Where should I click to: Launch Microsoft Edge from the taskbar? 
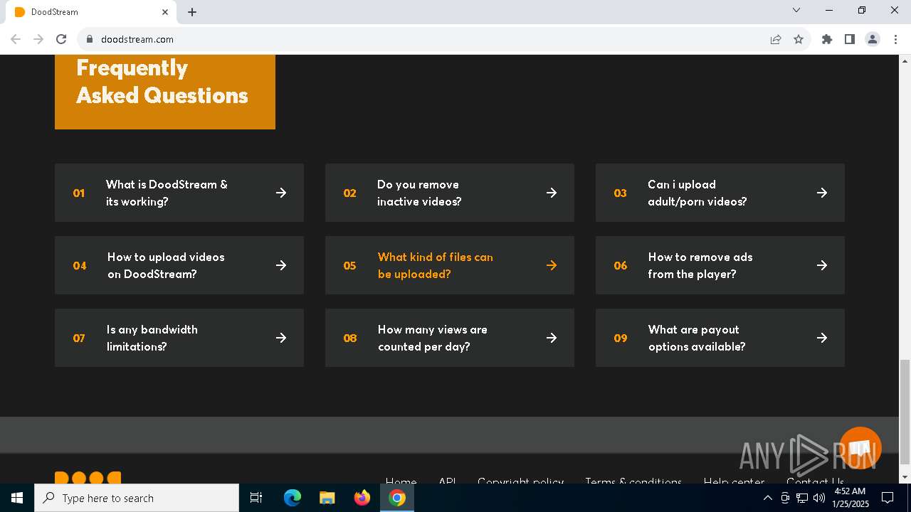(x=293, y=498)
